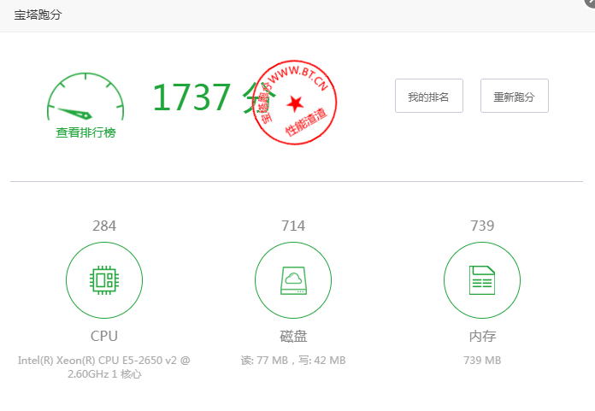Click the CPU chip icon
This screenshot has height=411, width=595.
point(104,280)
